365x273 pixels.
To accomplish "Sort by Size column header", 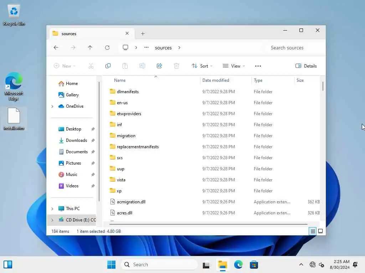I will [300, 80].
